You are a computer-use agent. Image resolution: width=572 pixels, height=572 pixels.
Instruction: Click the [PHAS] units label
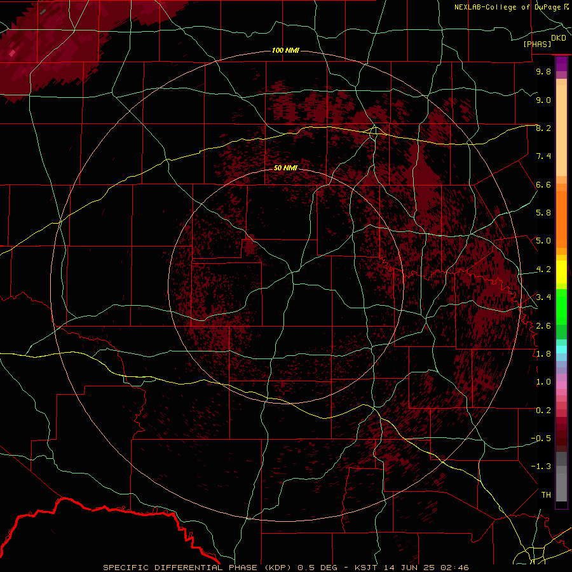(537, 44)
